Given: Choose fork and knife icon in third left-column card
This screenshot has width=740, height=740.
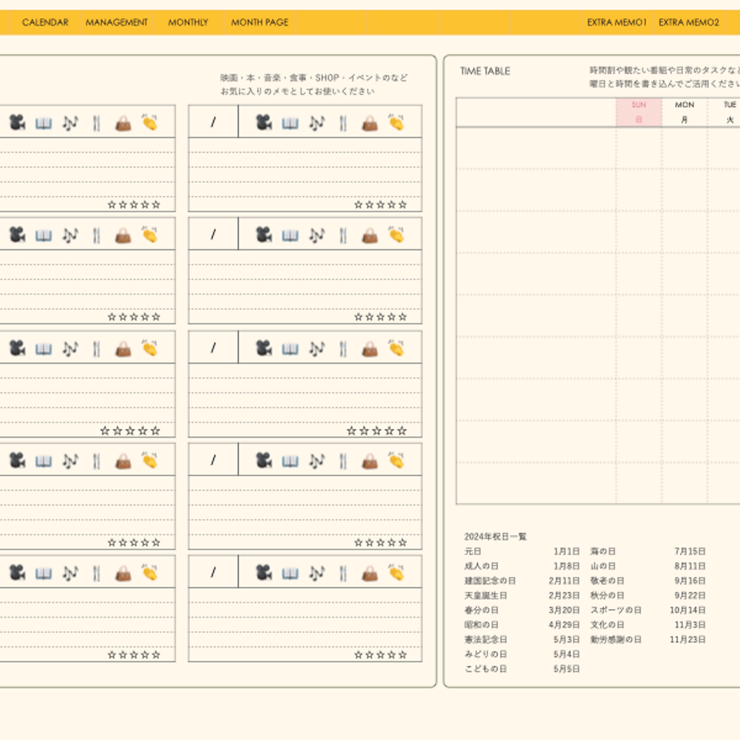Looking at the screenshot, I should click(97, 349).
